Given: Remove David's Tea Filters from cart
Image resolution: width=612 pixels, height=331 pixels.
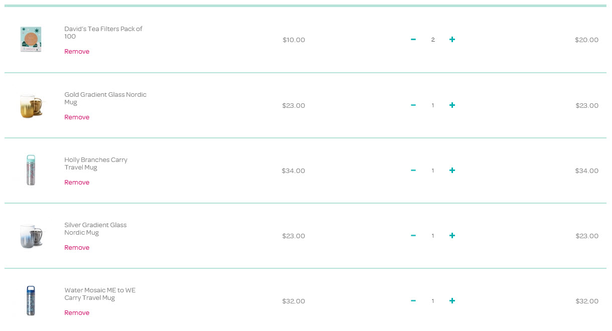Looking at the screenshot, I should tap(77, 52).
